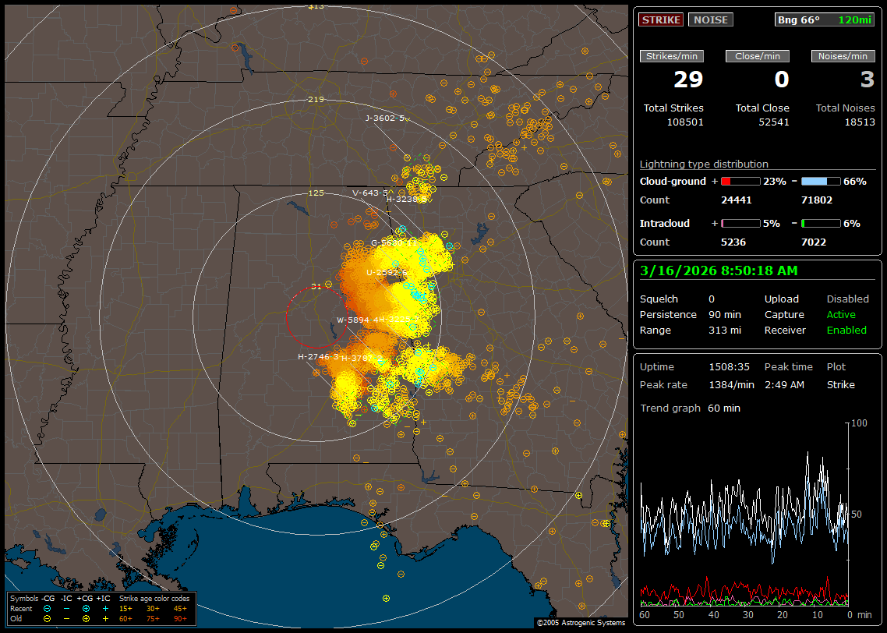Image resolution: width=887 pixels, height=633 pixels.
Task: Toggle the NOISE indicator
Action: 710,19
